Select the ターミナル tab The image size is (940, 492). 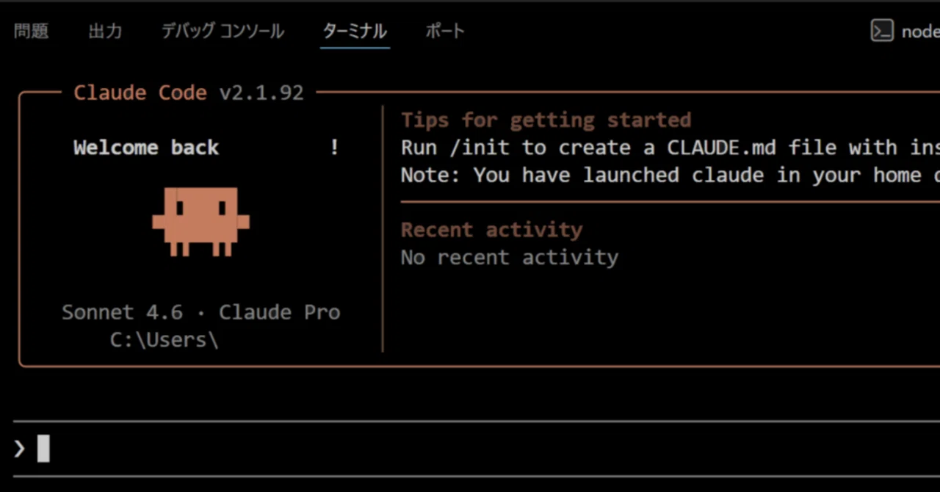pos(355,31)
